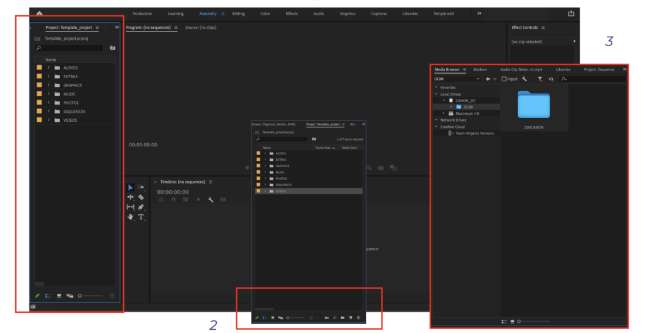The image size is (647, 333).
Task: Switch to the Editing workspace tab
Action: tap(238, 13)
